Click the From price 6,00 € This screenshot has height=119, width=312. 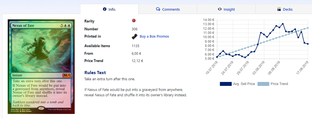coord(136,54)
